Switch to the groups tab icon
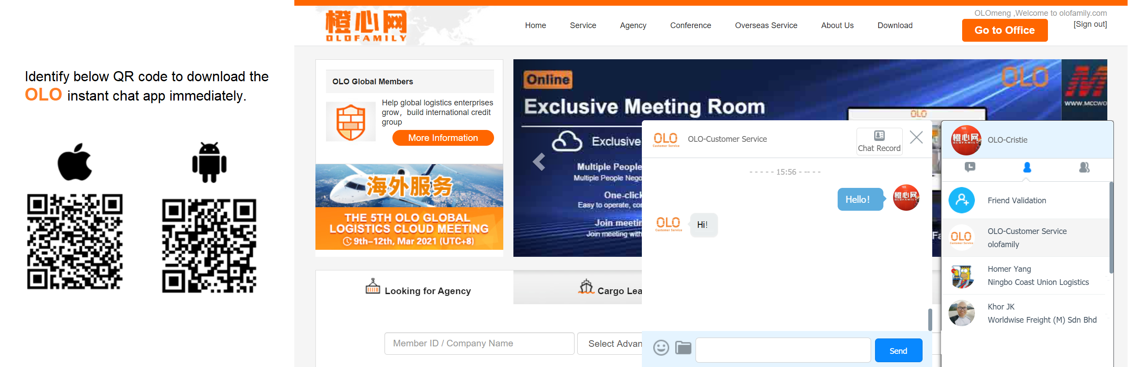1128x367 pixels. coord(1084,167)
